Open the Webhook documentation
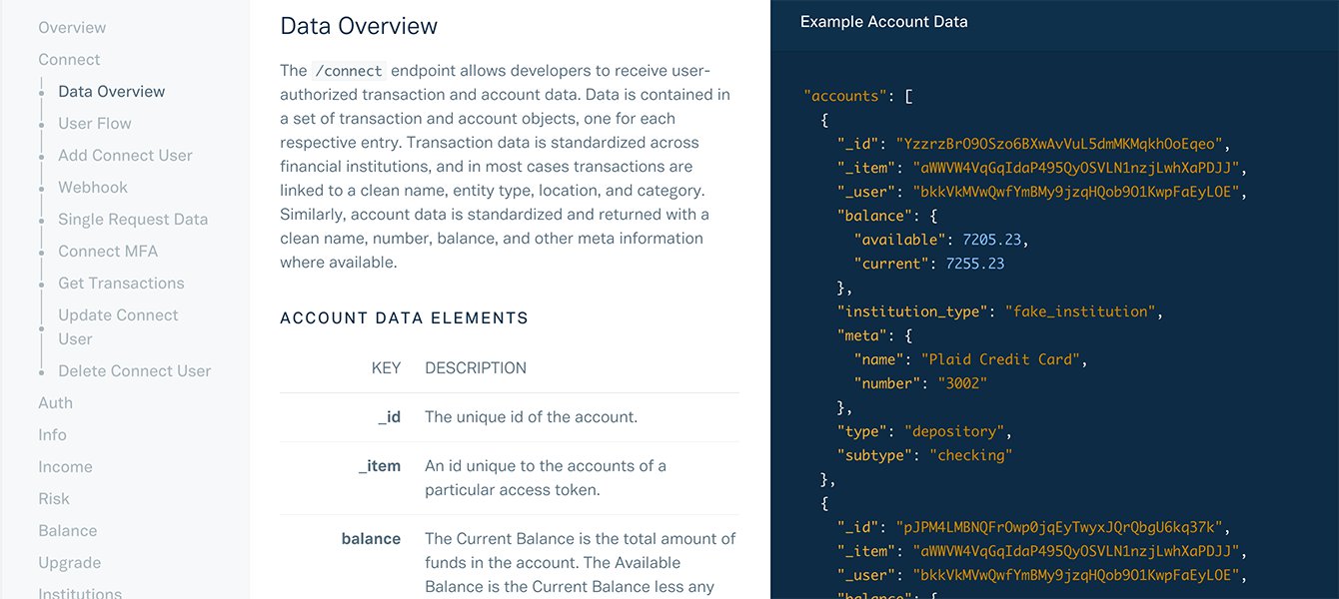The image size is (1339, 599). click(x=92, y=187)
